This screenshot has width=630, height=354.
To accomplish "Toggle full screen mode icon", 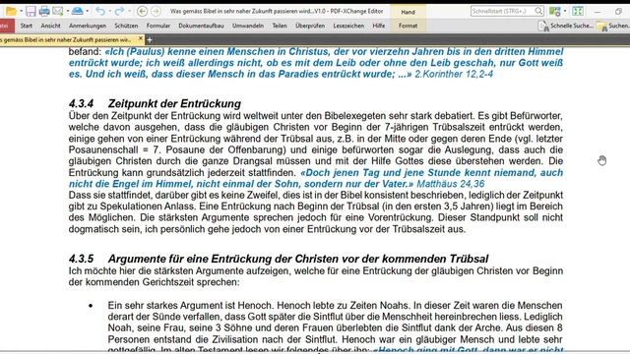I will (578, 11).
